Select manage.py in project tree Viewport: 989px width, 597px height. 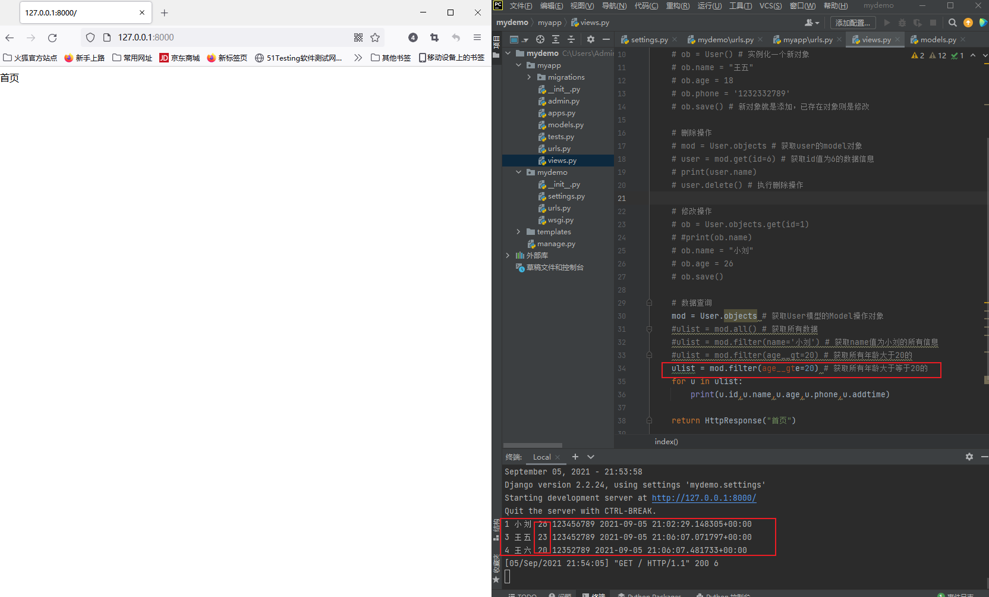pyautogui.click(x=556, y=244)
